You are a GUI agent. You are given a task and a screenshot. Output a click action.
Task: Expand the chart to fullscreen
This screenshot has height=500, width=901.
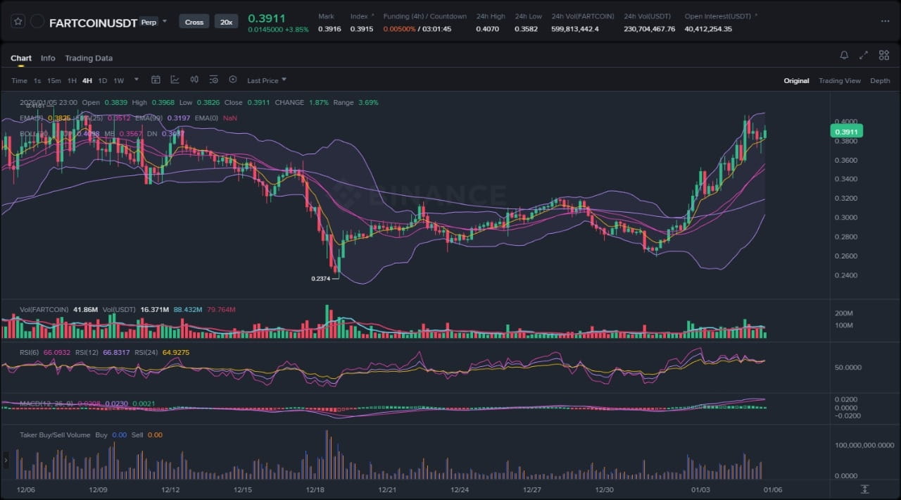864,56
